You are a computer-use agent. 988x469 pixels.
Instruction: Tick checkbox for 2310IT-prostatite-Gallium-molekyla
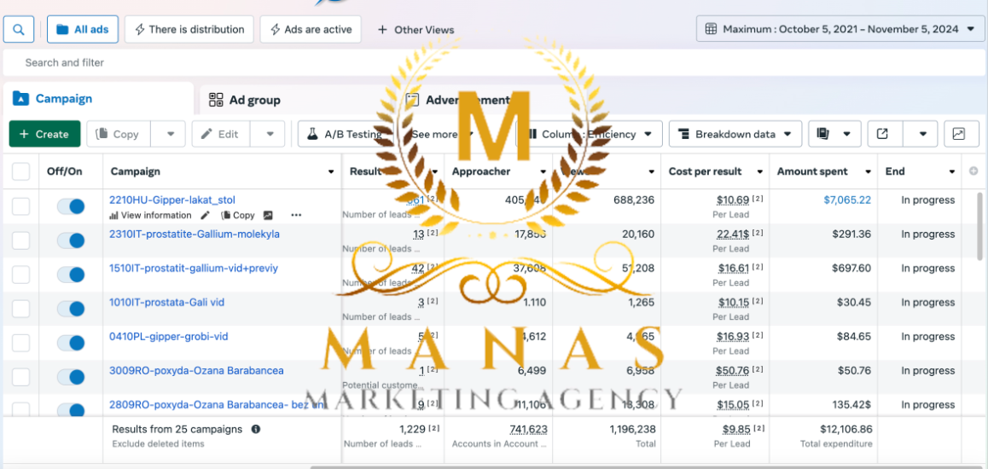click(20, 240)
